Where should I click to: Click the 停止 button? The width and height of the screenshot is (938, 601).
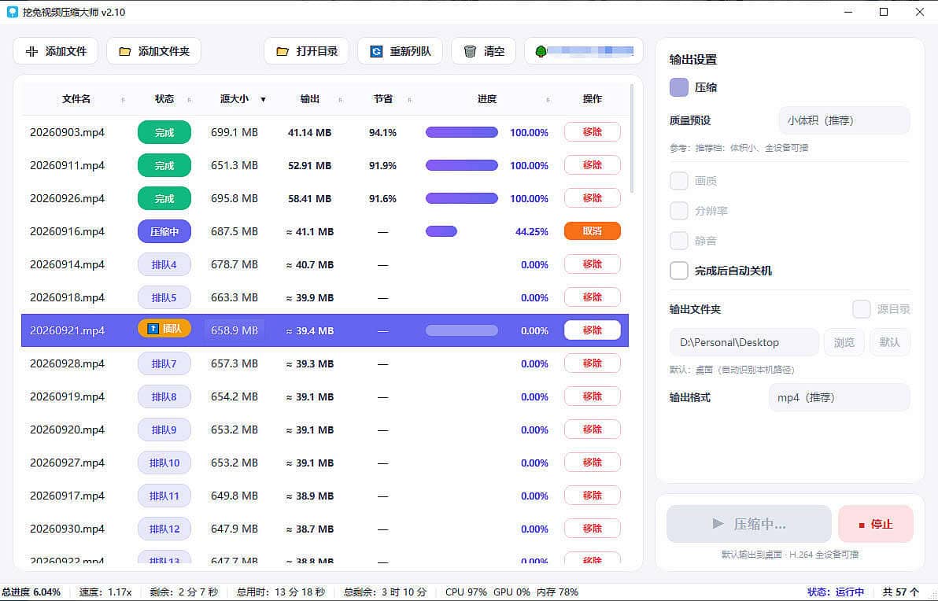tap(876, 524)
